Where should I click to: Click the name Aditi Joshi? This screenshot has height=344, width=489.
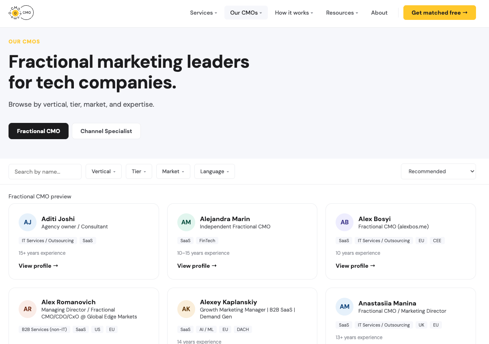coord(58,219)
